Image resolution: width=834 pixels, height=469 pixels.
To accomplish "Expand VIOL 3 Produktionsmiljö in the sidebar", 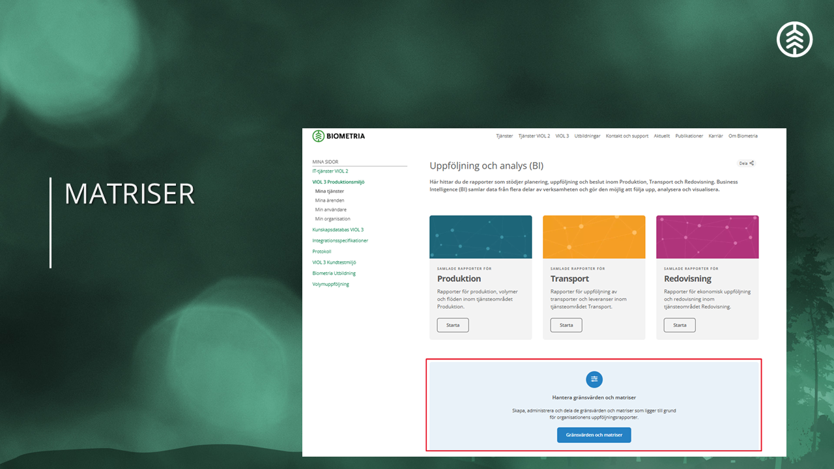I will click(x=338, y=182).
